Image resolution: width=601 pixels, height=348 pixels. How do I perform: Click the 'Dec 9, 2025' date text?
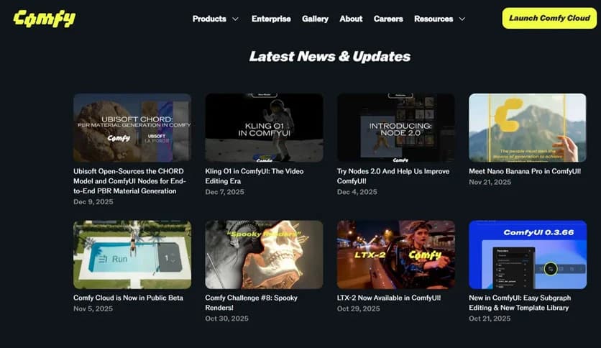pos(93,201)
